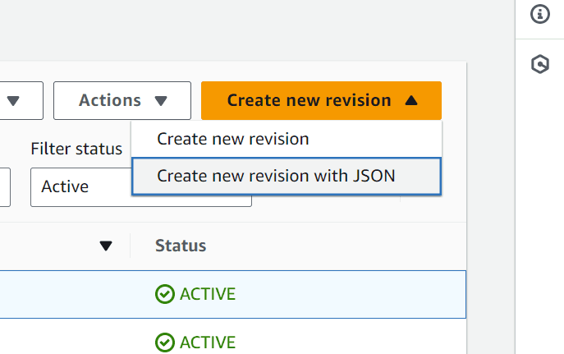Click the cut-off input field at left edge
The height and width of the screenshot is (354, 564).
point(4,186)
